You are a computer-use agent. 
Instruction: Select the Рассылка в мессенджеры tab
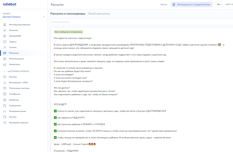pyautogui.click(x=68, y=14)
